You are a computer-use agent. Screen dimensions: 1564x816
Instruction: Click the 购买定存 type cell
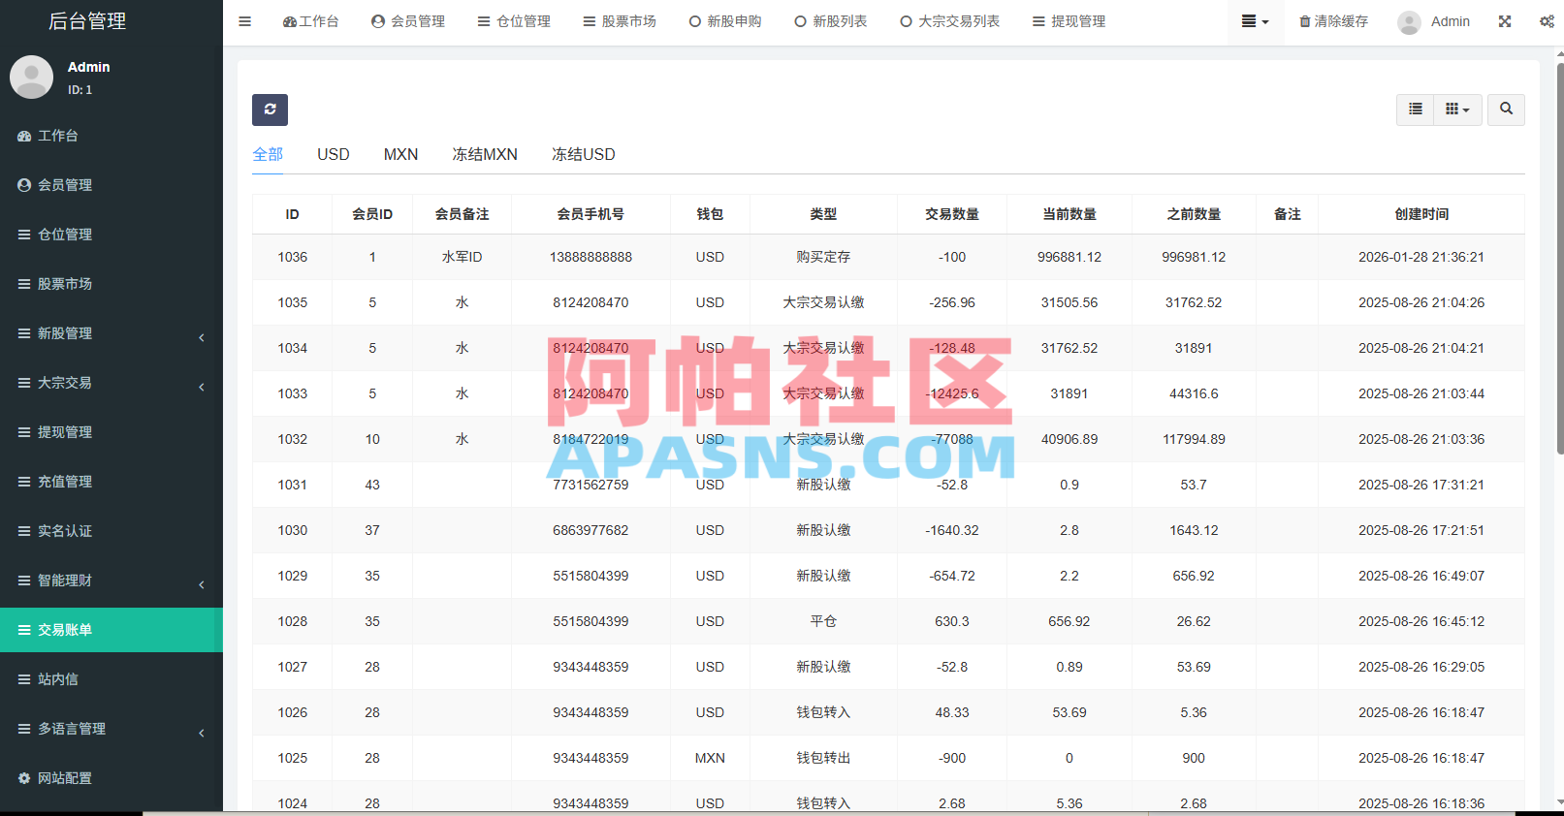823,257
